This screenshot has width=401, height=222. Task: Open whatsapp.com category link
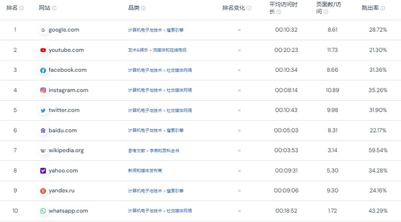click(x=160, y=211)
